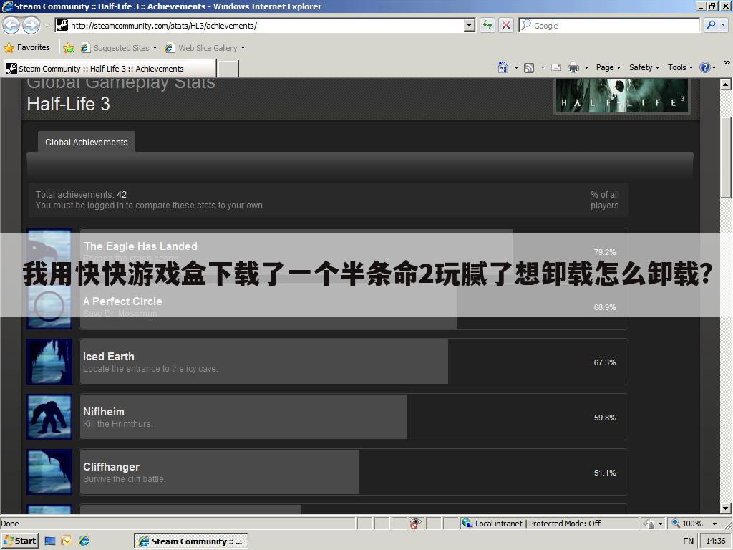This screenshot has height=550, width=733.
Task: Open the Safety menu
Action: pos(644,67)
